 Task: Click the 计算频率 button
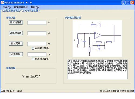point(16,54)
